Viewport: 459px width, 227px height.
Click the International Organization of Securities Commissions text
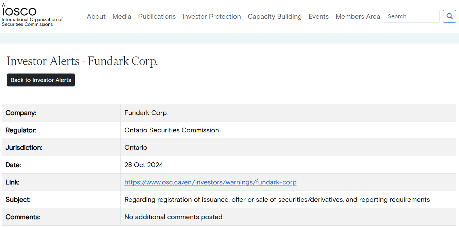(x=32, y=22)
